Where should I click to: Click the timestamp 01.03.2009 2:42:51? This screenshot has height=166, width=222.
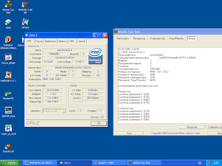(x=129, y=49)
